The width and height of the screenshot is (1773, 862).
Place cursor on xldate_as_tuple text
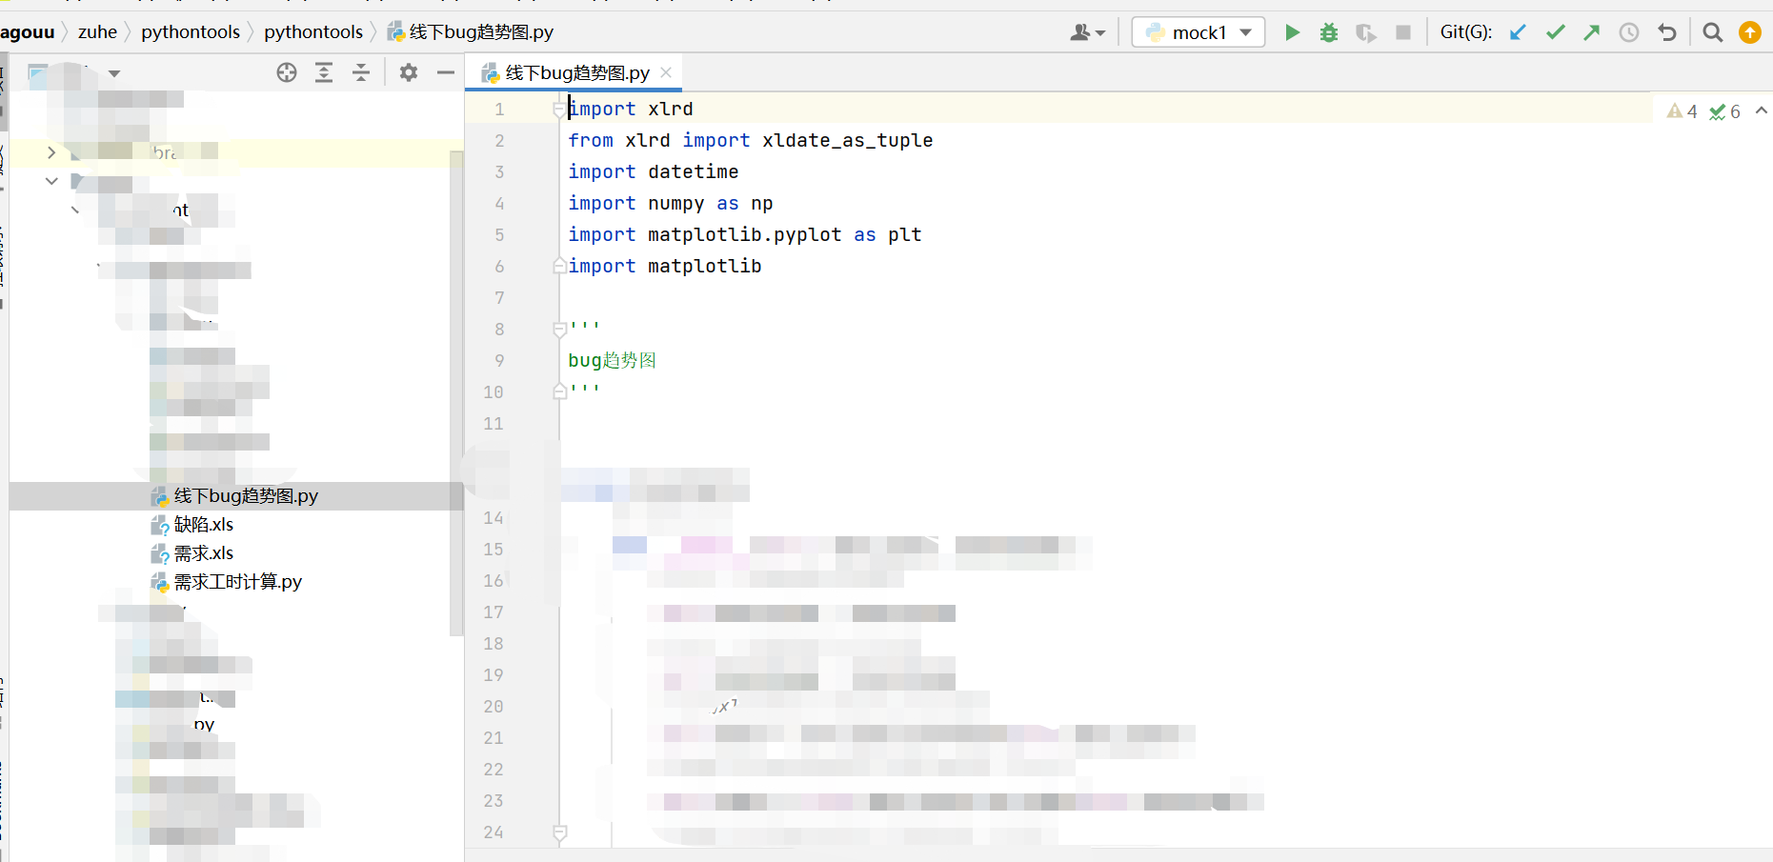[x=847, y=141]
